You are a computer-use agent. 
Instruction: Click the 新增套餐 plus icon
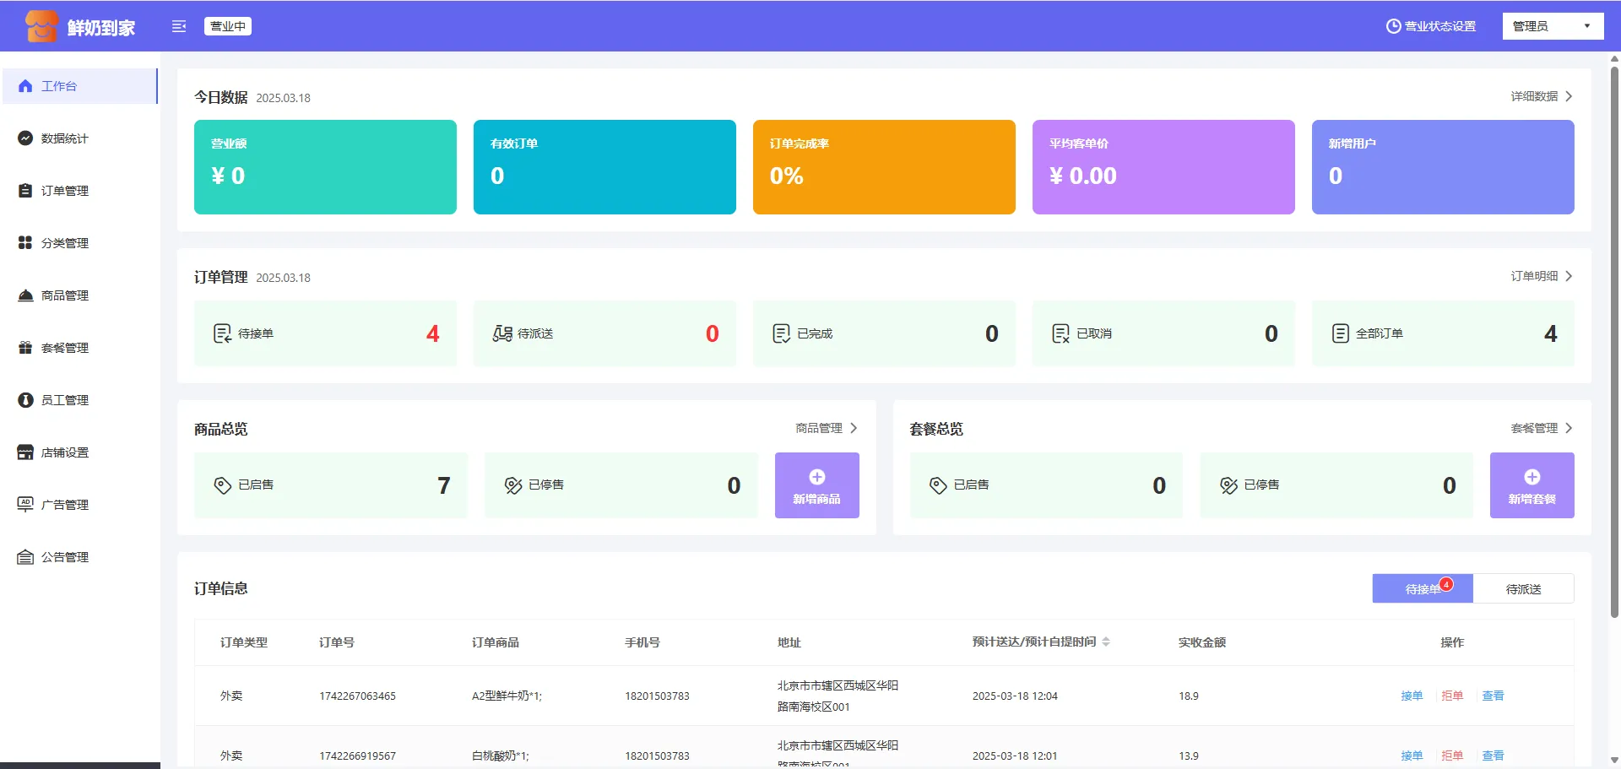[1532, 477]
